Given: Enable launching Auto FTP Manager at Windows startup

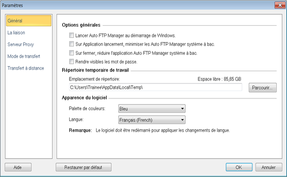Looking at the screenshot, I should click(x=72, y=35).
